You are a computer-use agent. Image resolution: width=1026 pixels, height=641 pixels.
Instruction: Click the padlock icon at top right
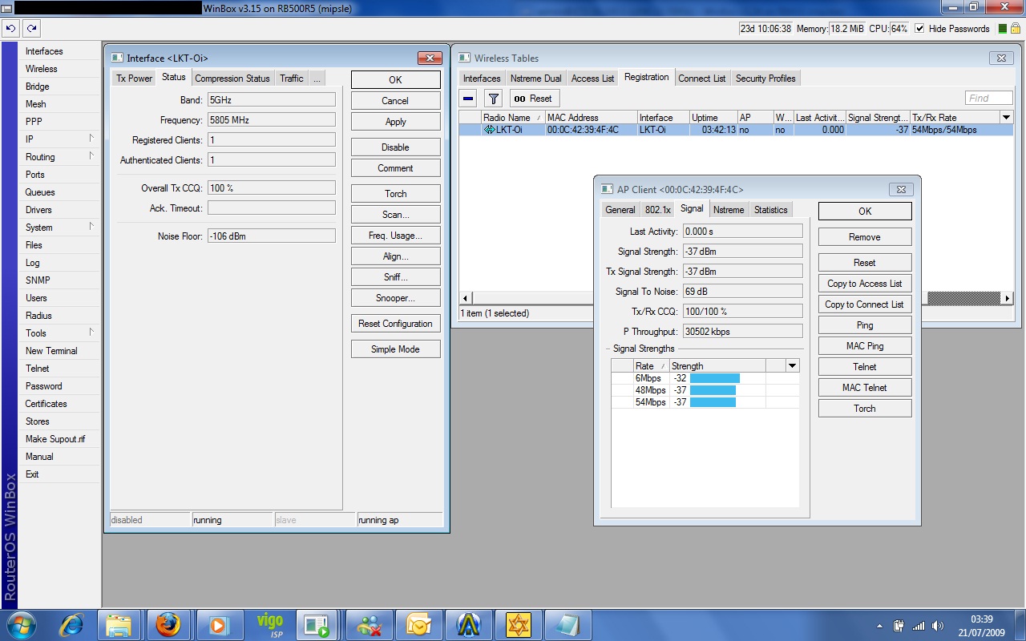click(x=1017, y=29)
